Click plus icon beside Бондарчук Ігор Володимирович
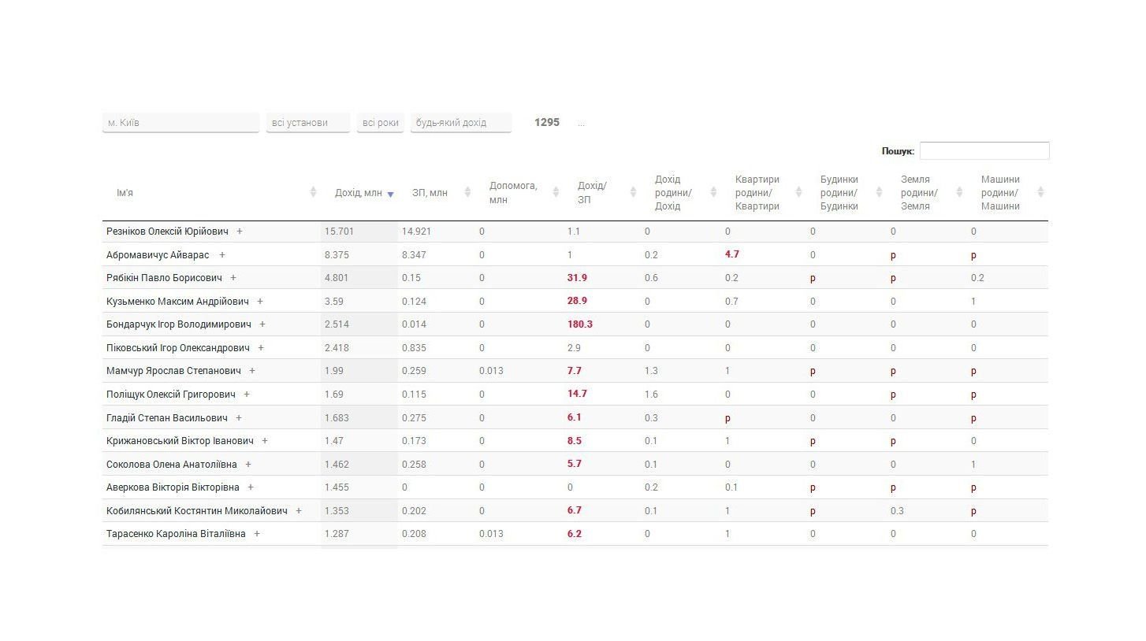The image size is (1146, 641). click(x=262, y=324)
